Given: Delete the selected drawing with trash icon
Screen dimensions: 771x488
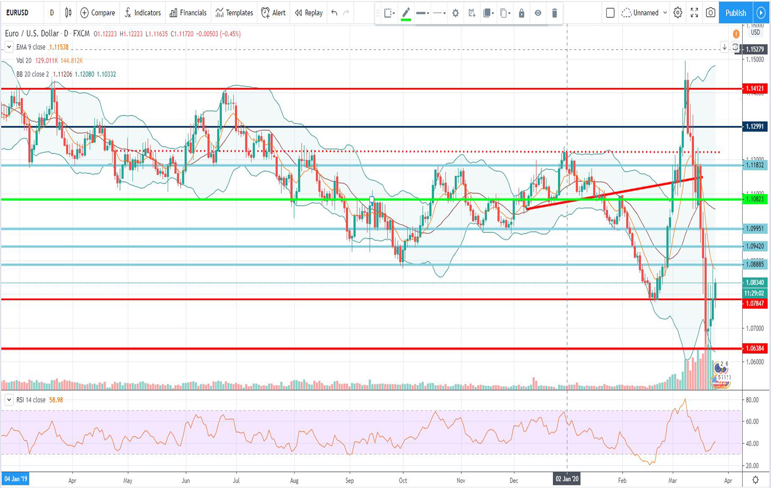Looking at the screenshot, I should coord(555,13).
